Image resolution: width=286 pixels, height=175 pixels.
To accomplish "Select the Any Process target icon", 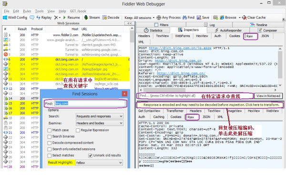I will (159, 18).
